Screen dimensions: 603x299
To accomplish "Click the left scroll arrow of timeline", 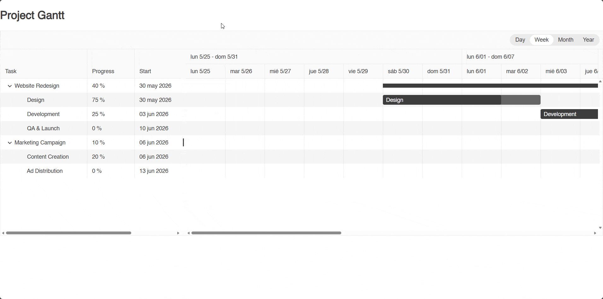I will pos(189,233).
